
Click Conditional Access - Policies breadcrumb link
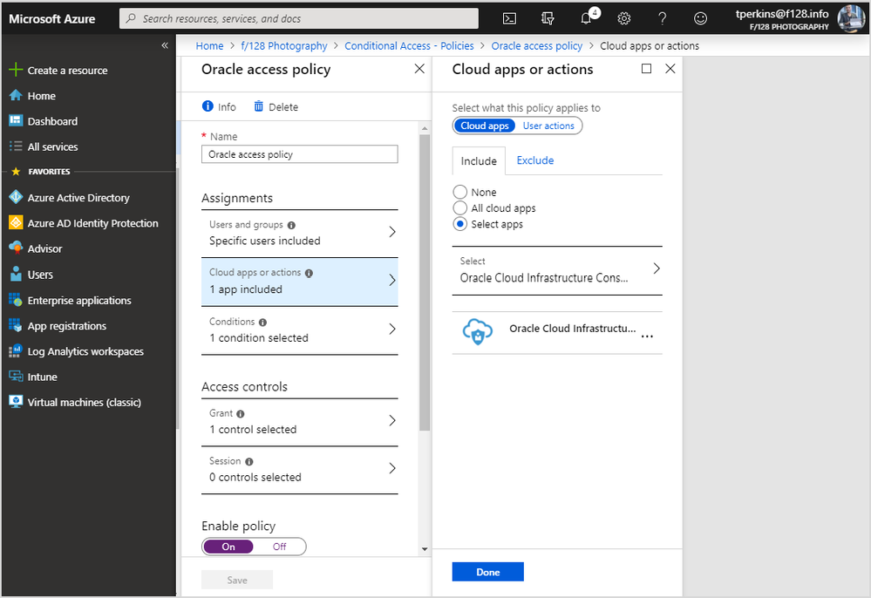click(x=409, y=46)
